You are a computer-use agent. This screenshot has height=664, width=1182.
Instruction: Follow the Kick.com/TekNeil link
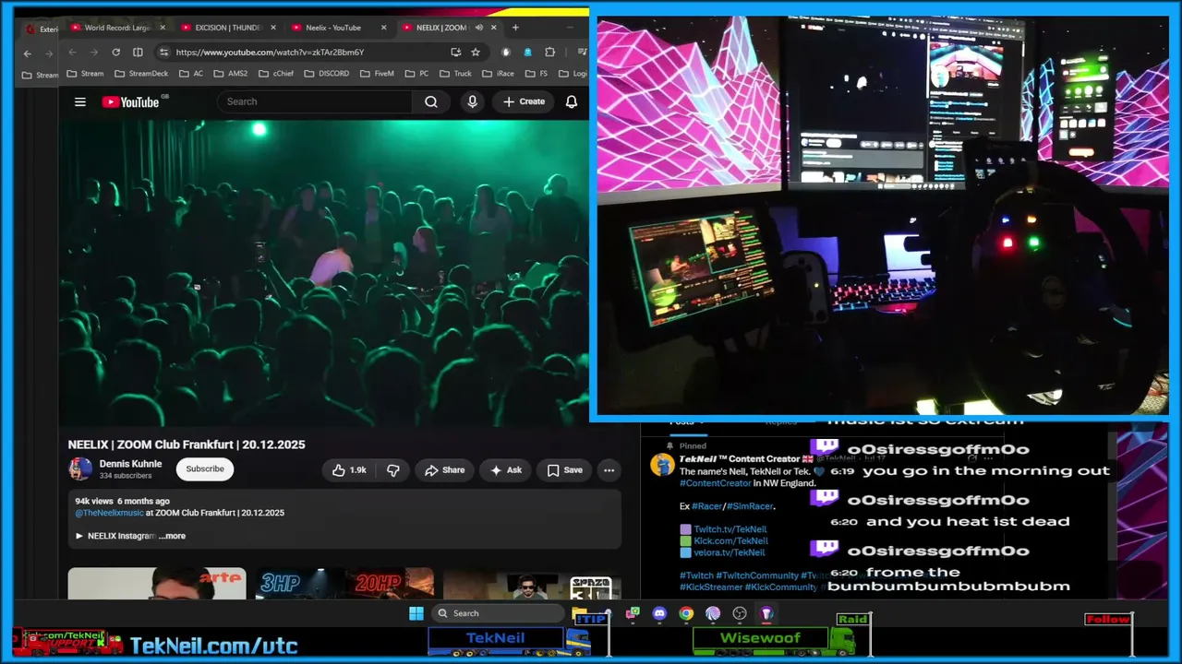730,541
